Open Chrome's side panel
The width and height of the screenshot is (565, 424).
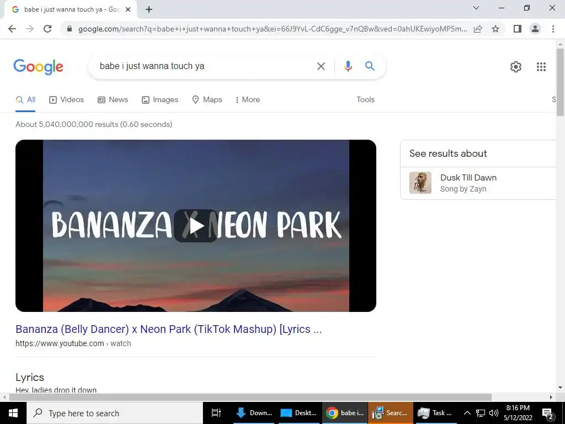(518, 29)
